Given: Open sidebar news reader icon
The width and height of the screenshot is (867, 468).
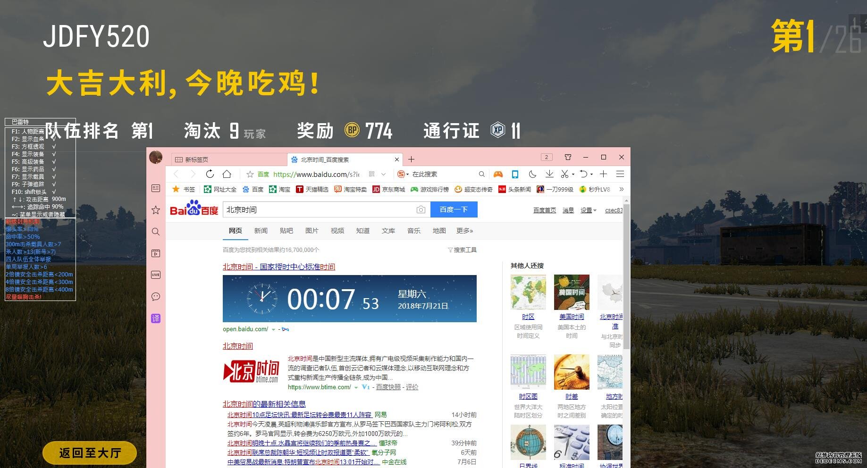Looking at the screenshot, I should pos(156,188).
